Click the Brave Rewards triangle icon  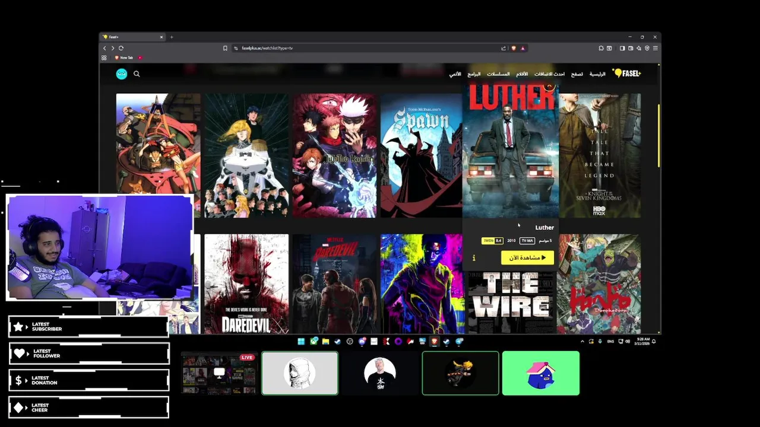pos(523,48)
